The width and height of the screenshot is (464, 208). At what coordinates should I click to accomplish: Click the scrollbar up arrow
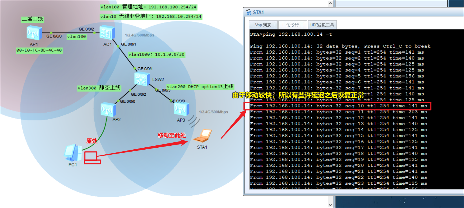[x=330, y=3]
